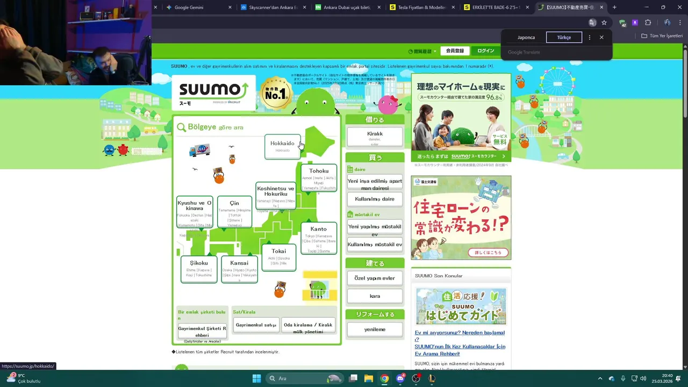The height and width of the screenshot is (387, 688).
Task: Select the Hokkaido region box
Action: coord(283,147)
